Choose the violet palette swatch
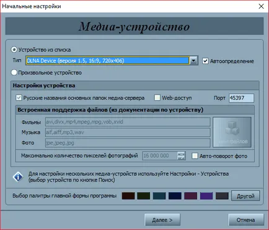This screenshot has height=230, width=269. (x=206, y=196)
